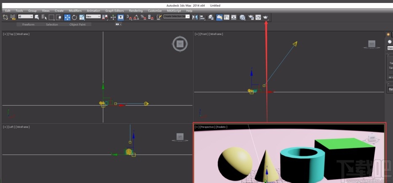
Task: Click the Bind to Space Warp icon
Action: pos(13,17)
